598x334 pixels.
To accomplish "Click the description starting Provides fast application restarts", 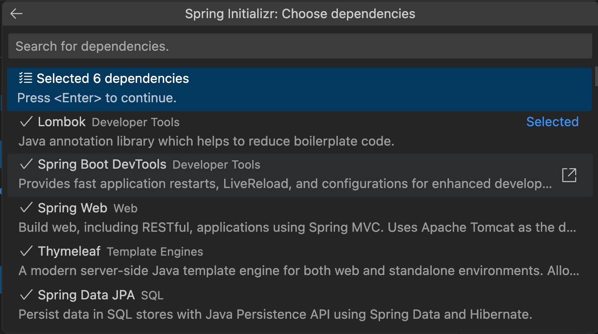I will click(x=285, y=184).
